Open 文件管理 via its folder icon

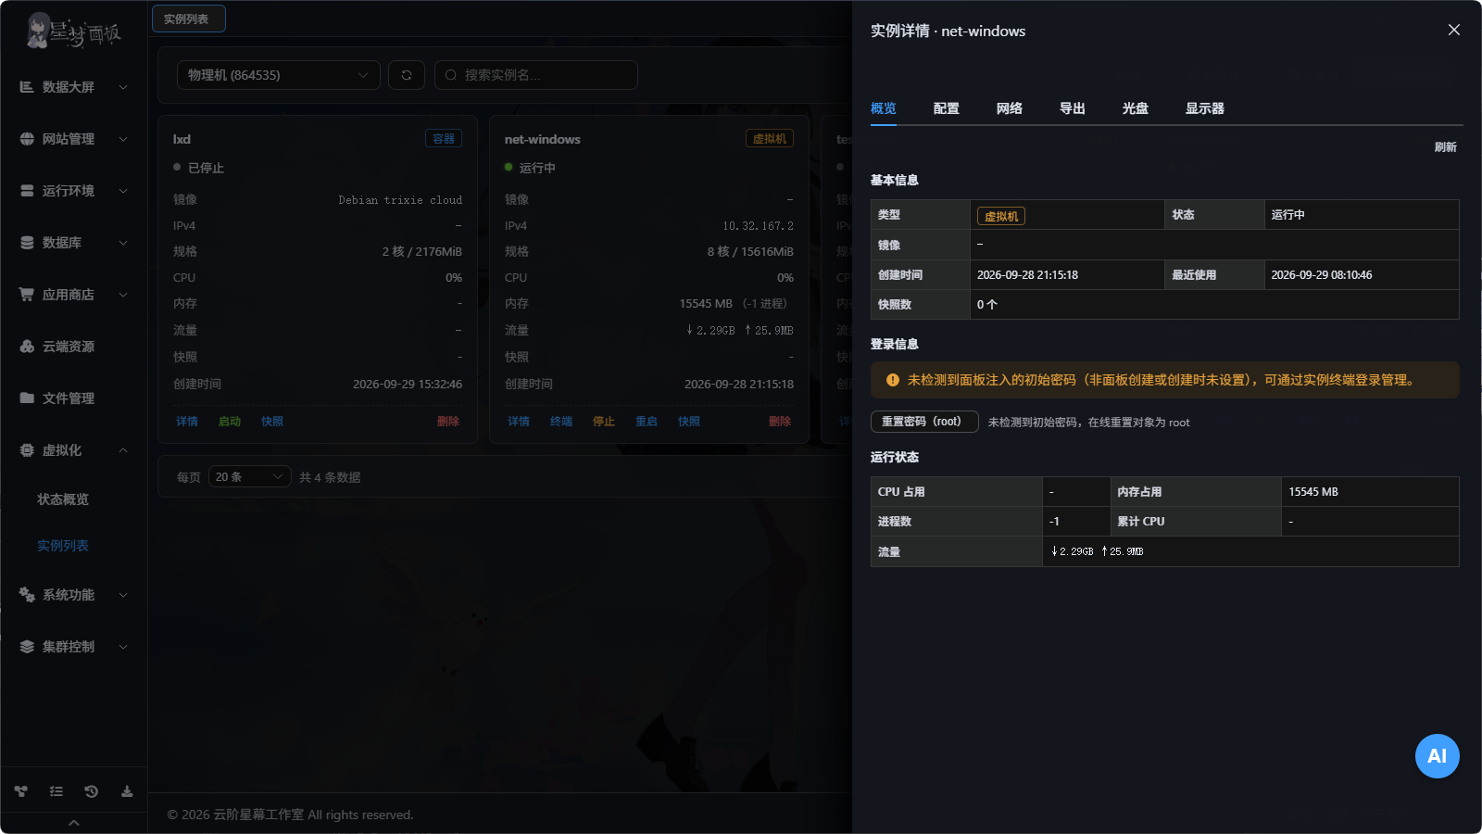point(27,398)
